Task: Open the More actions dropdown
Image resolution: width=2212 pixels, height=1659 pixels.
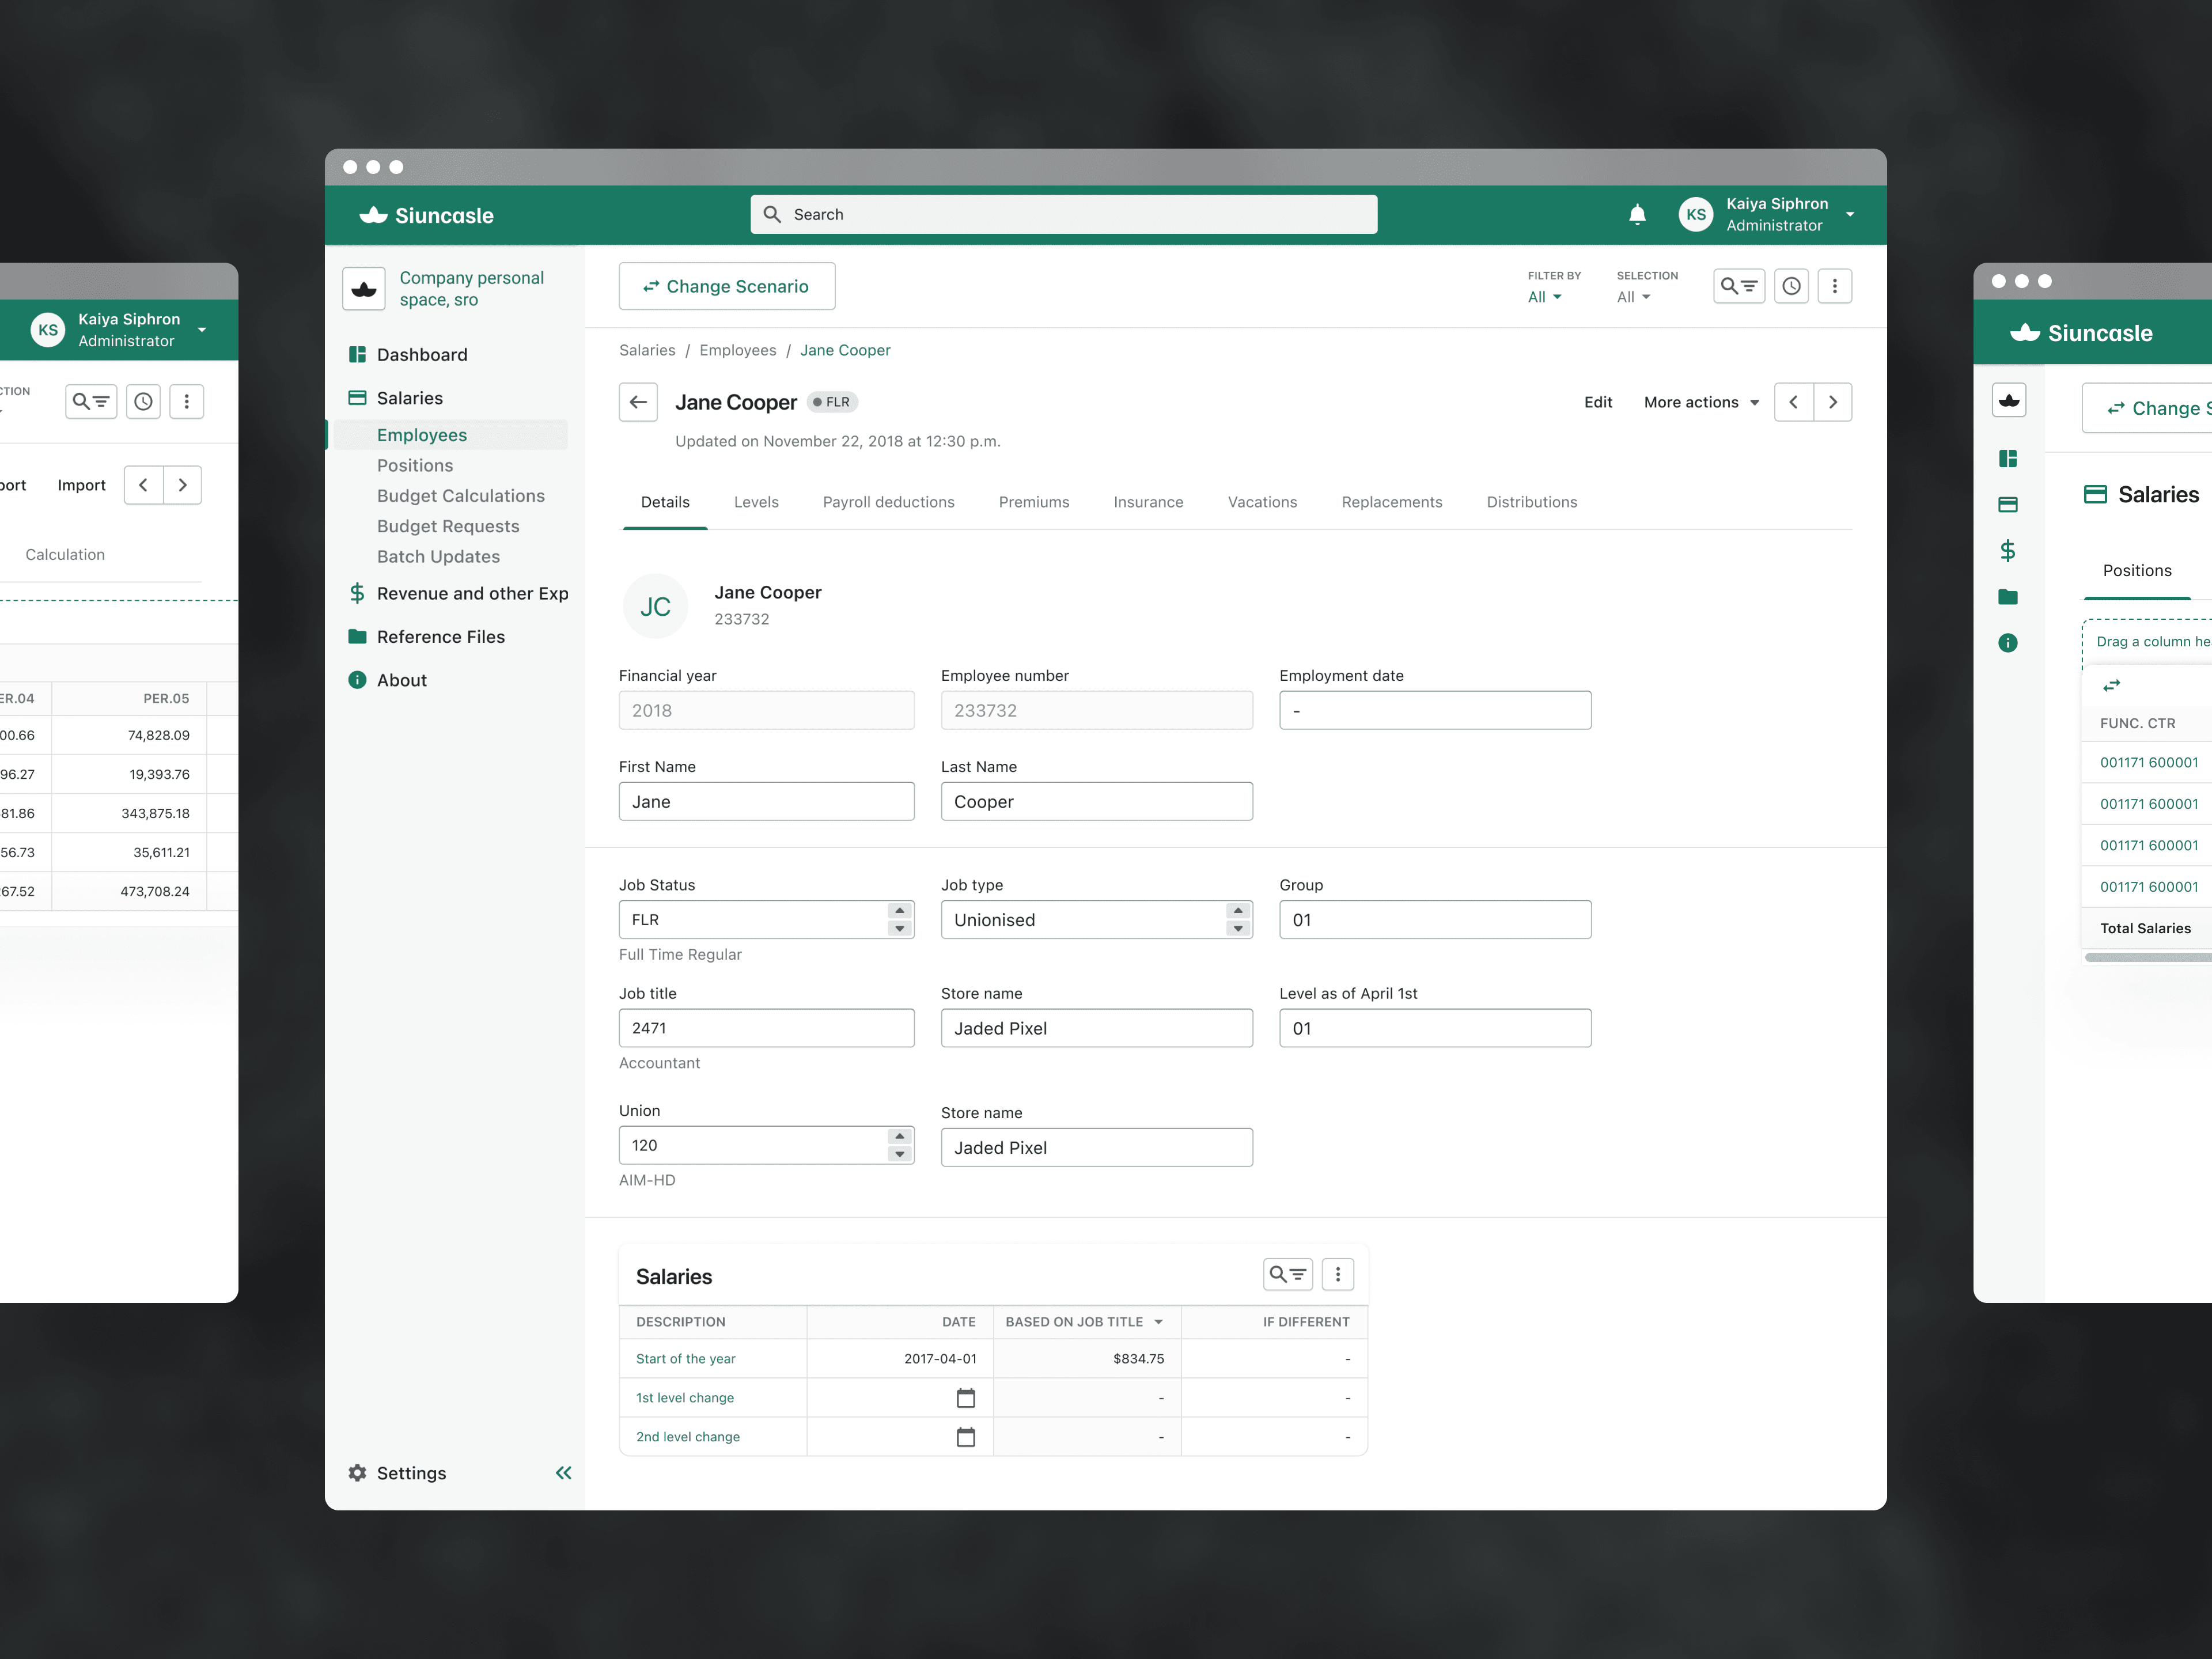Action: (1700, 402)
